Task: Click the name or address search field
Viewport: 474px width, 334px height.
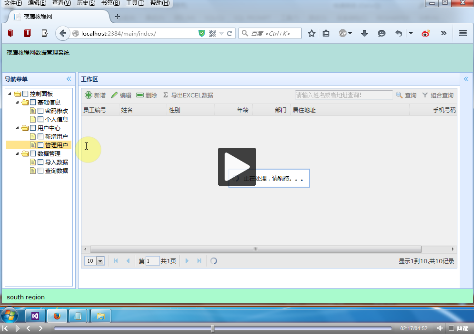Action: (343, 95)
